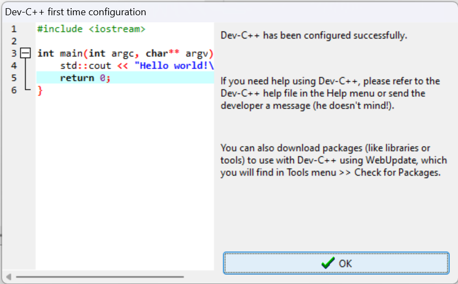
Task: Click line number 4 in gutter
Action: pos(14,66)
